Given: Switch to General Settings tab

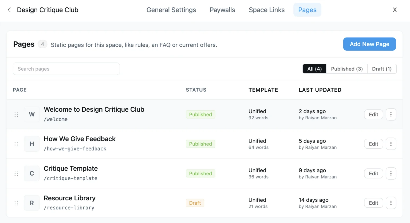Looking at the screenshot, I should [171, 10].
